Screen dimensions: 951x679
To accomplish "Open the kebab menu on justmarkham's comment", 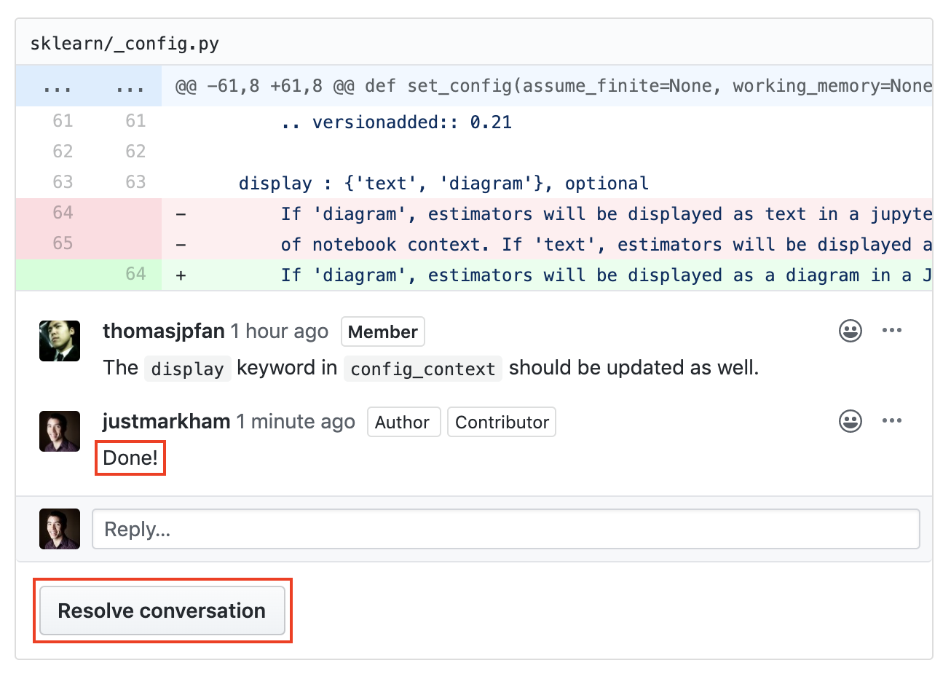I will (892, 420).
